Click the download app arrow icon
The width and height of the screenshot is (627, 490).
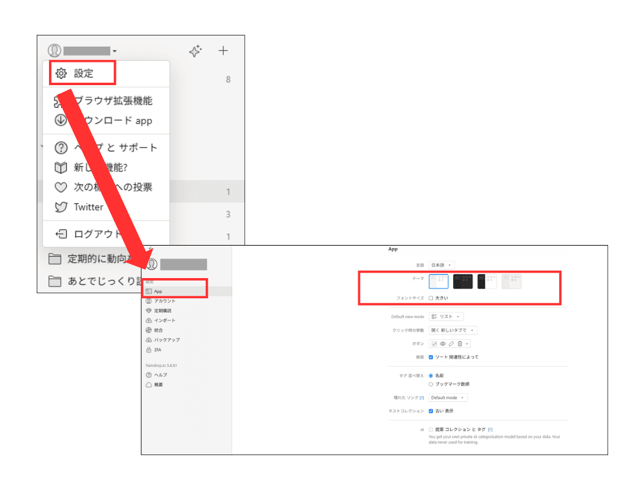click(61, 121)
